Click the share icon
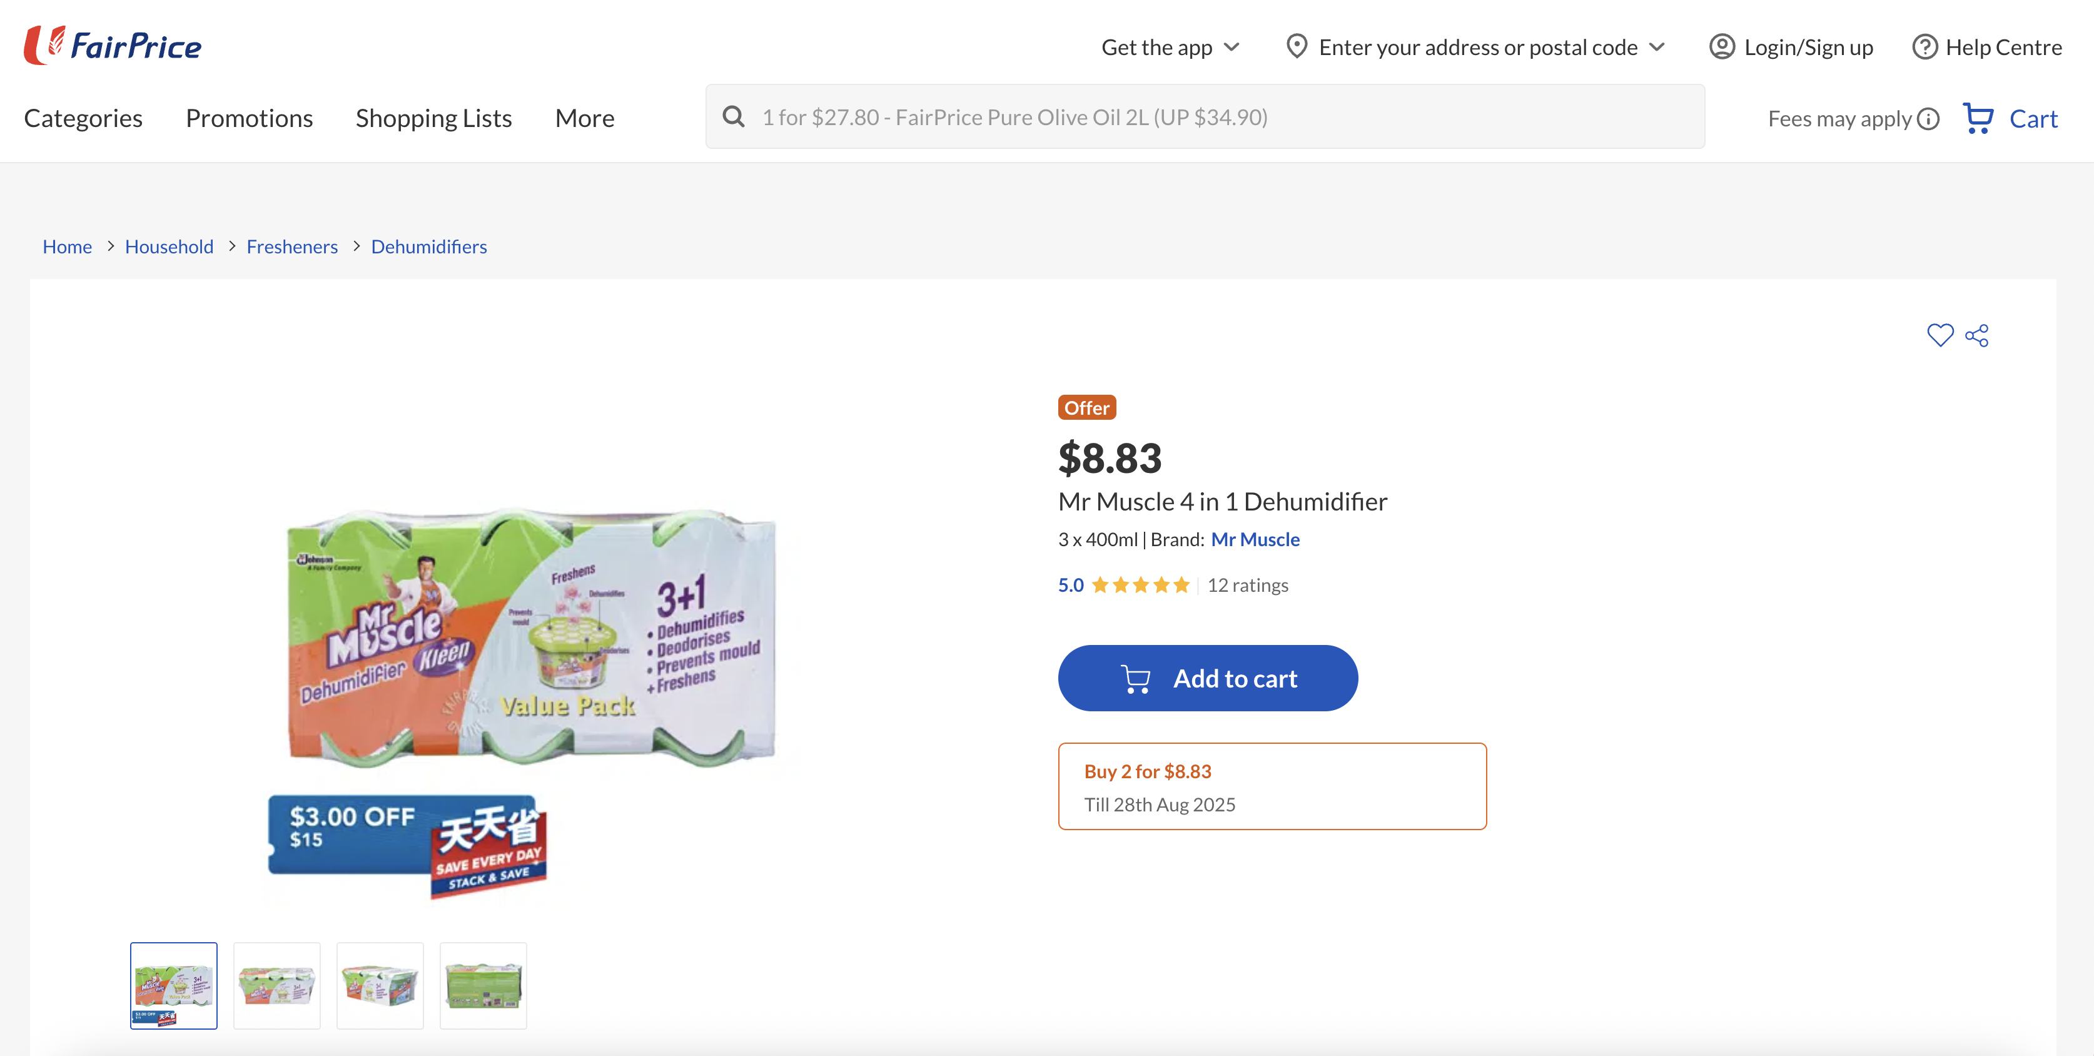Screen dimensions: 2094x1056 pyautogui.click(x=1977, y=335)
